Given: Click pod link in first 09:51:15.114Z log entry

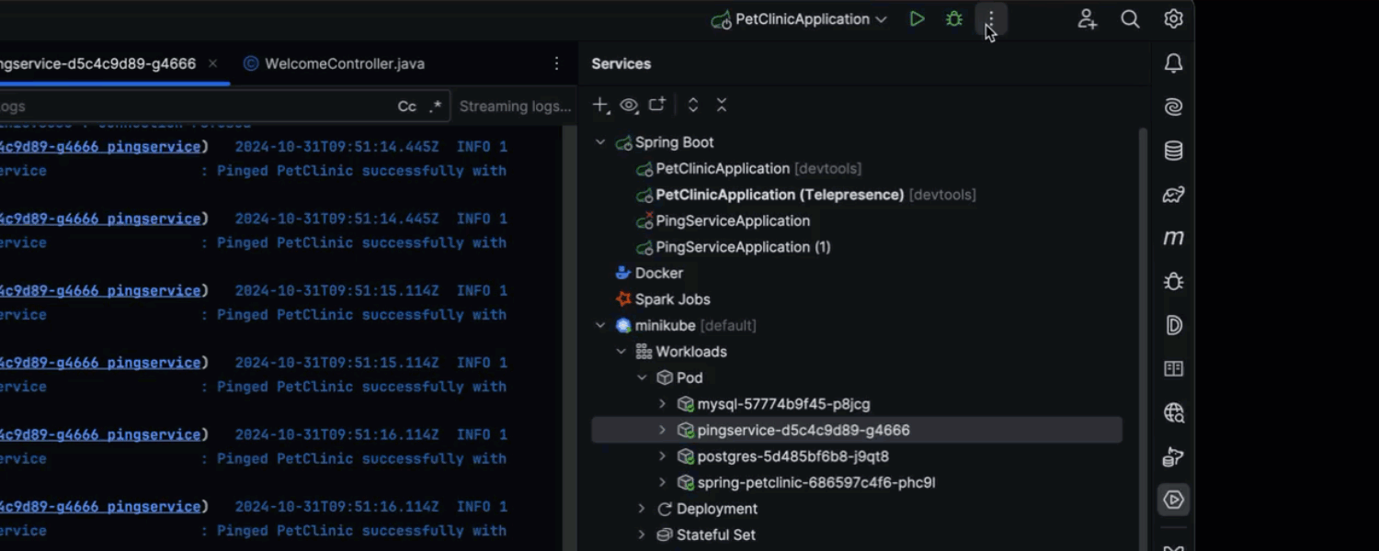Looking at the screenshot, I should click(x=100, y=291).
